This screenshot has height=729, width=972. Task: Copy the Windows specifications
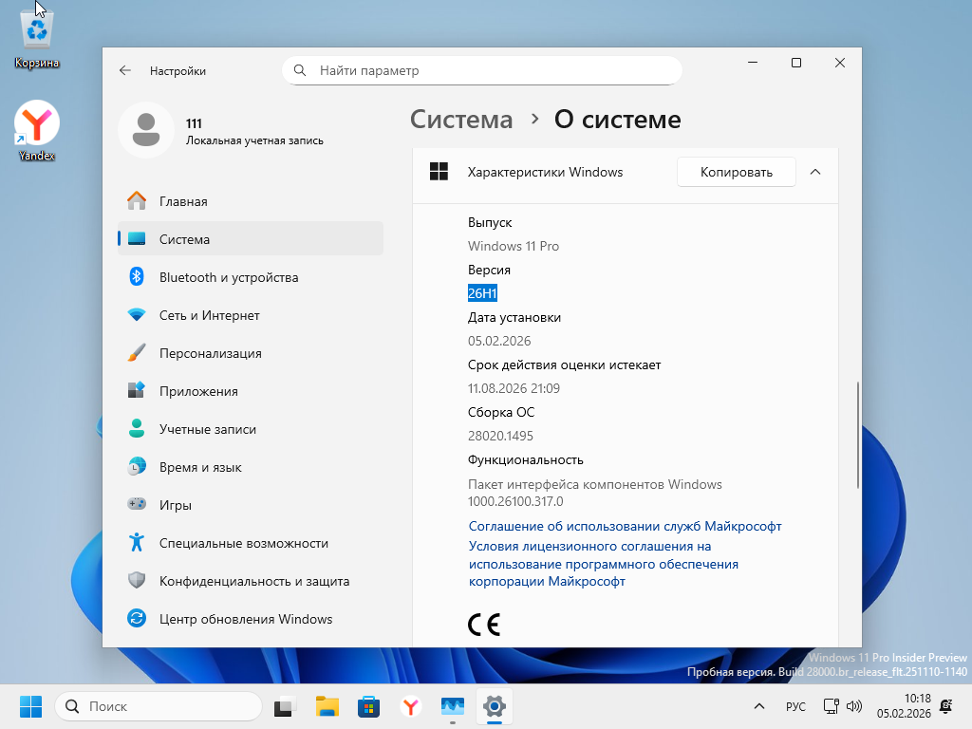[736, 172]
